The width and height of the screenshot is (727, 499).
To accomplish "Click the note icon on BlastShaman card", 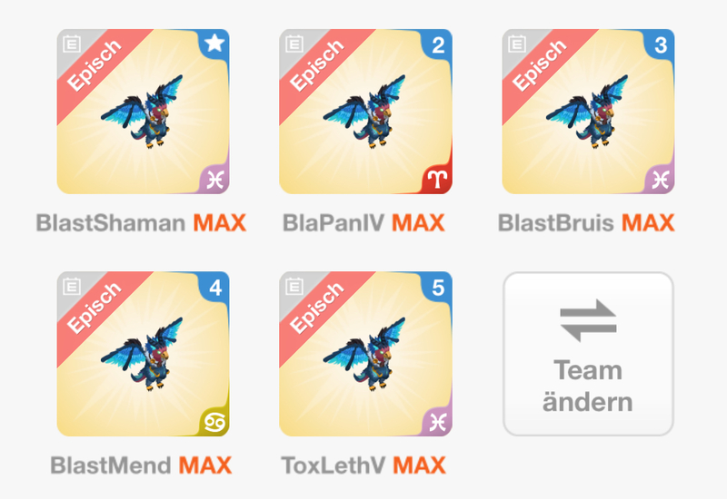I will [x=72, y=44].
